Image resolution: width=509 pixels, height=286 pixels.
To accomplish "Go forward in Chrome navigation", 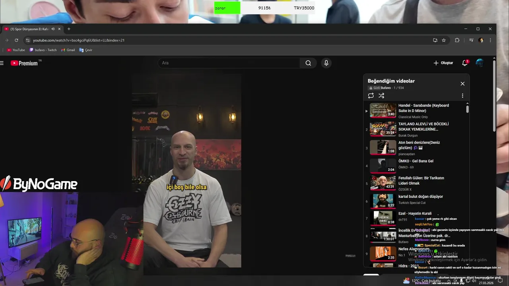I will (7, 40).
